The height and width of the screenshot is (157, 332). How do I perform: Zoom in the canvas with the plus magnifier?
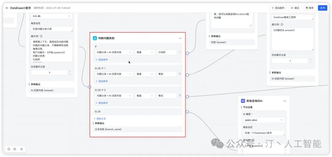(15, 149)
